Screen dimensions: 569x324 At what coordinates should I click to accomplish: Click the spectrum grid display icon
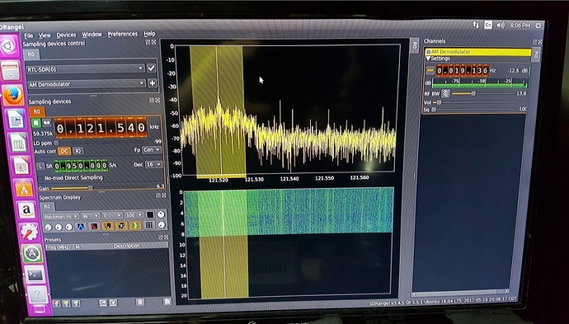click(149, 225)
